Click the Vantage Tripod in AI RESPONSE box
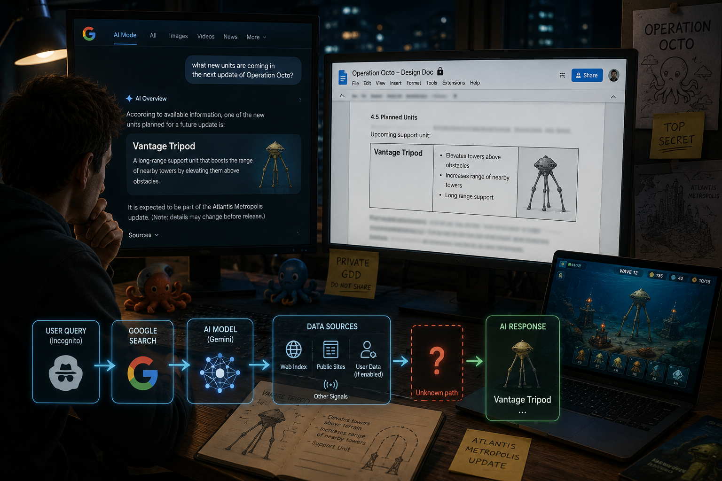Image resolution: width=722 pixels, height=481 pixels. tap(522, 399)
